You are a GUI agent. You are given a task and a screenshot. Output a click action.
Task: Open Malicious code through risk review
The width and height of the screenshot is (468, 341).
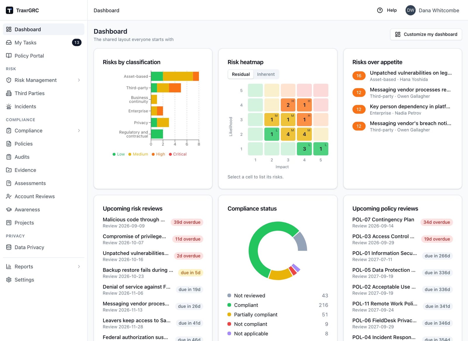pos(153,222)
